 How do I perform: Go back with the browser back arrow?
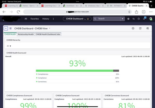(x=4, y=12)
